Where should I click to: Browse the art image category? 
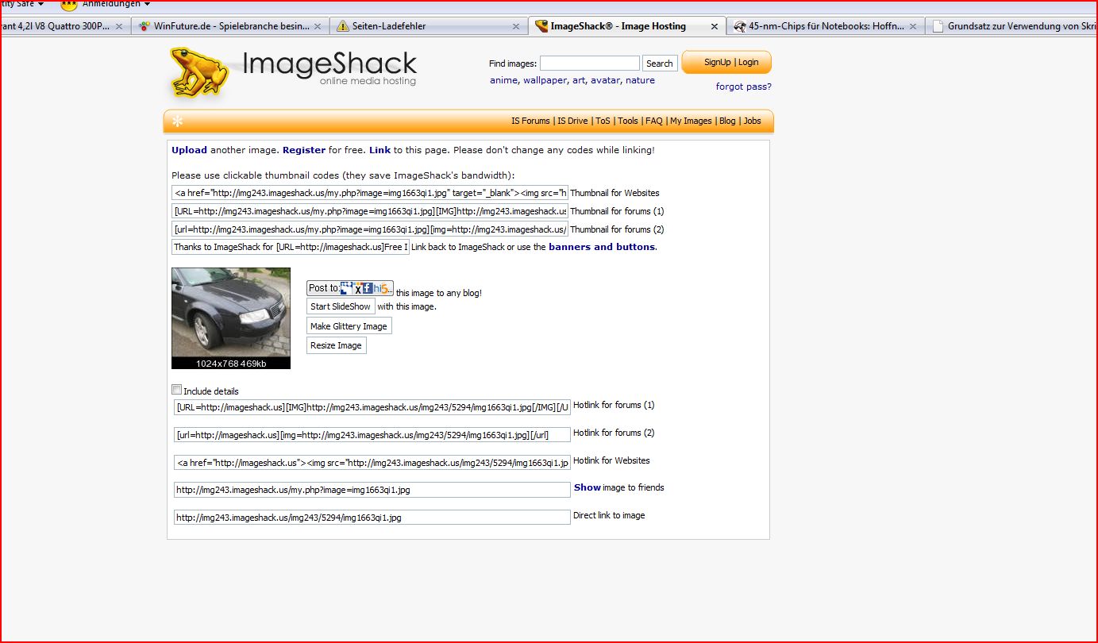tap(579, 80)
